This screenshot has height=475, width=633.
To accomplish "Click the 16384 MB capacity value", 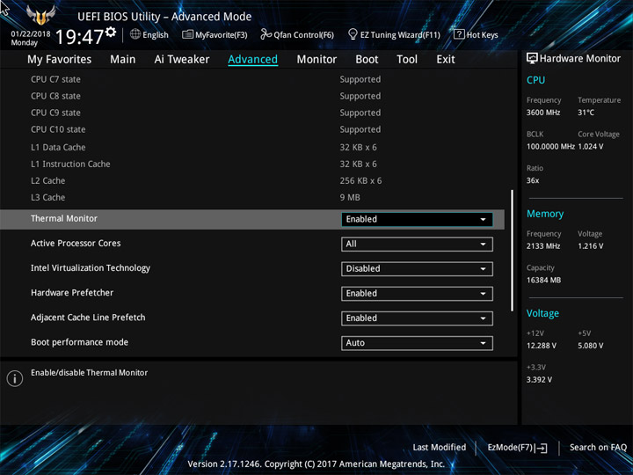I will (x=544, y=281).
